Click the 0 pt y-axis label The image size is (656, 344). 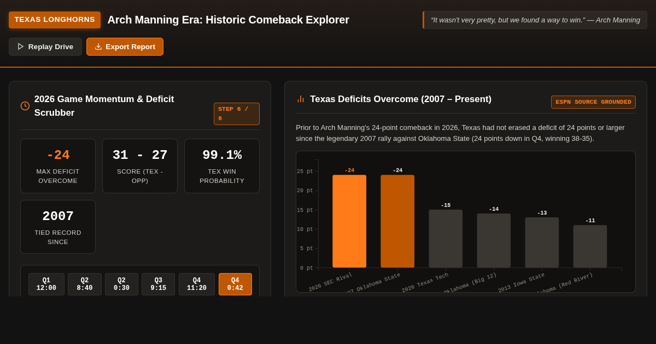(307, 268)
